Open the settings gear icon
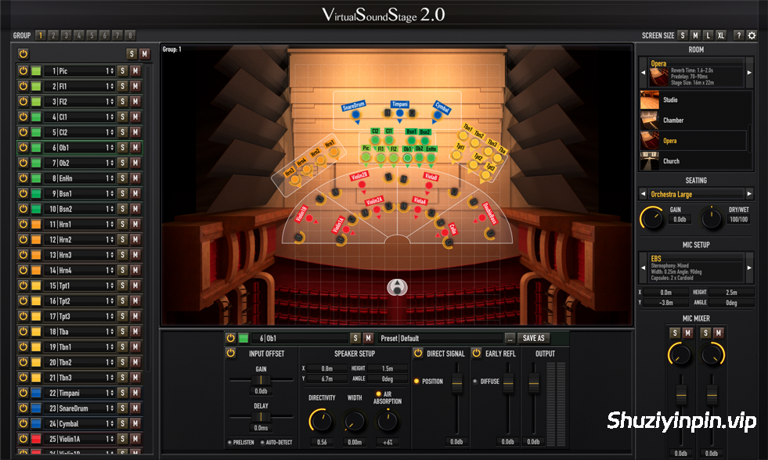The width and height of the screenshot is (768, 460). click(x=752, y=35)
